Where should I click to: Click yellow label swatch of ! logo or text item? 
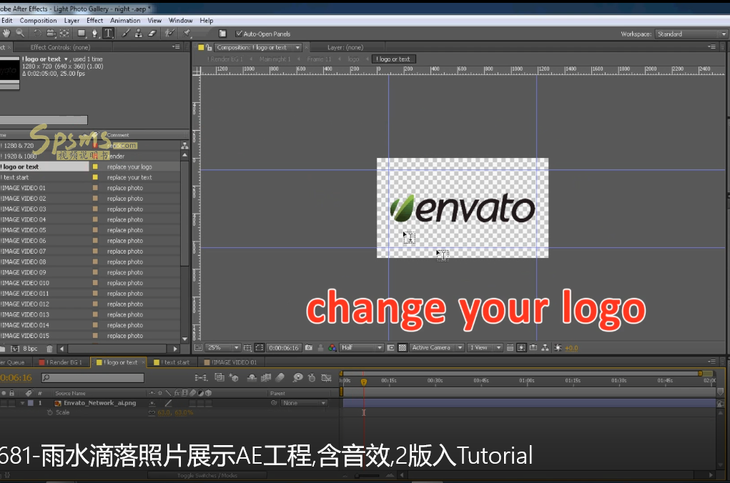click(x=95, y=166)
